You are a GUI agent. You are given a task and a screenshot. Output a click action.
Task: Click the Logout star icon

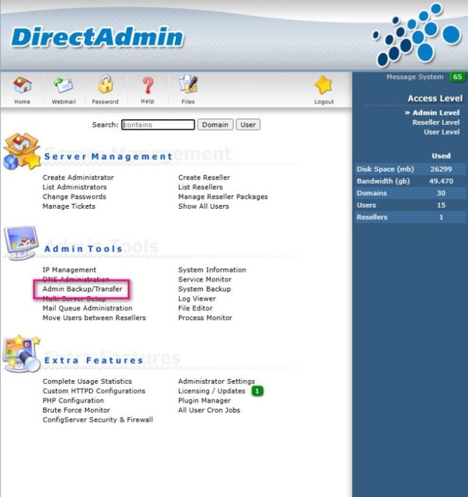click(323, 85)
